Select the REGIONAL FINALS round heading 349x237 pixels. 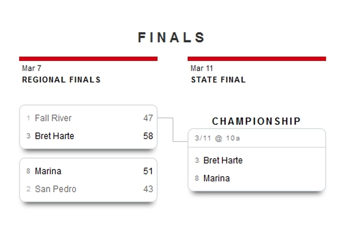click(61, 80)
